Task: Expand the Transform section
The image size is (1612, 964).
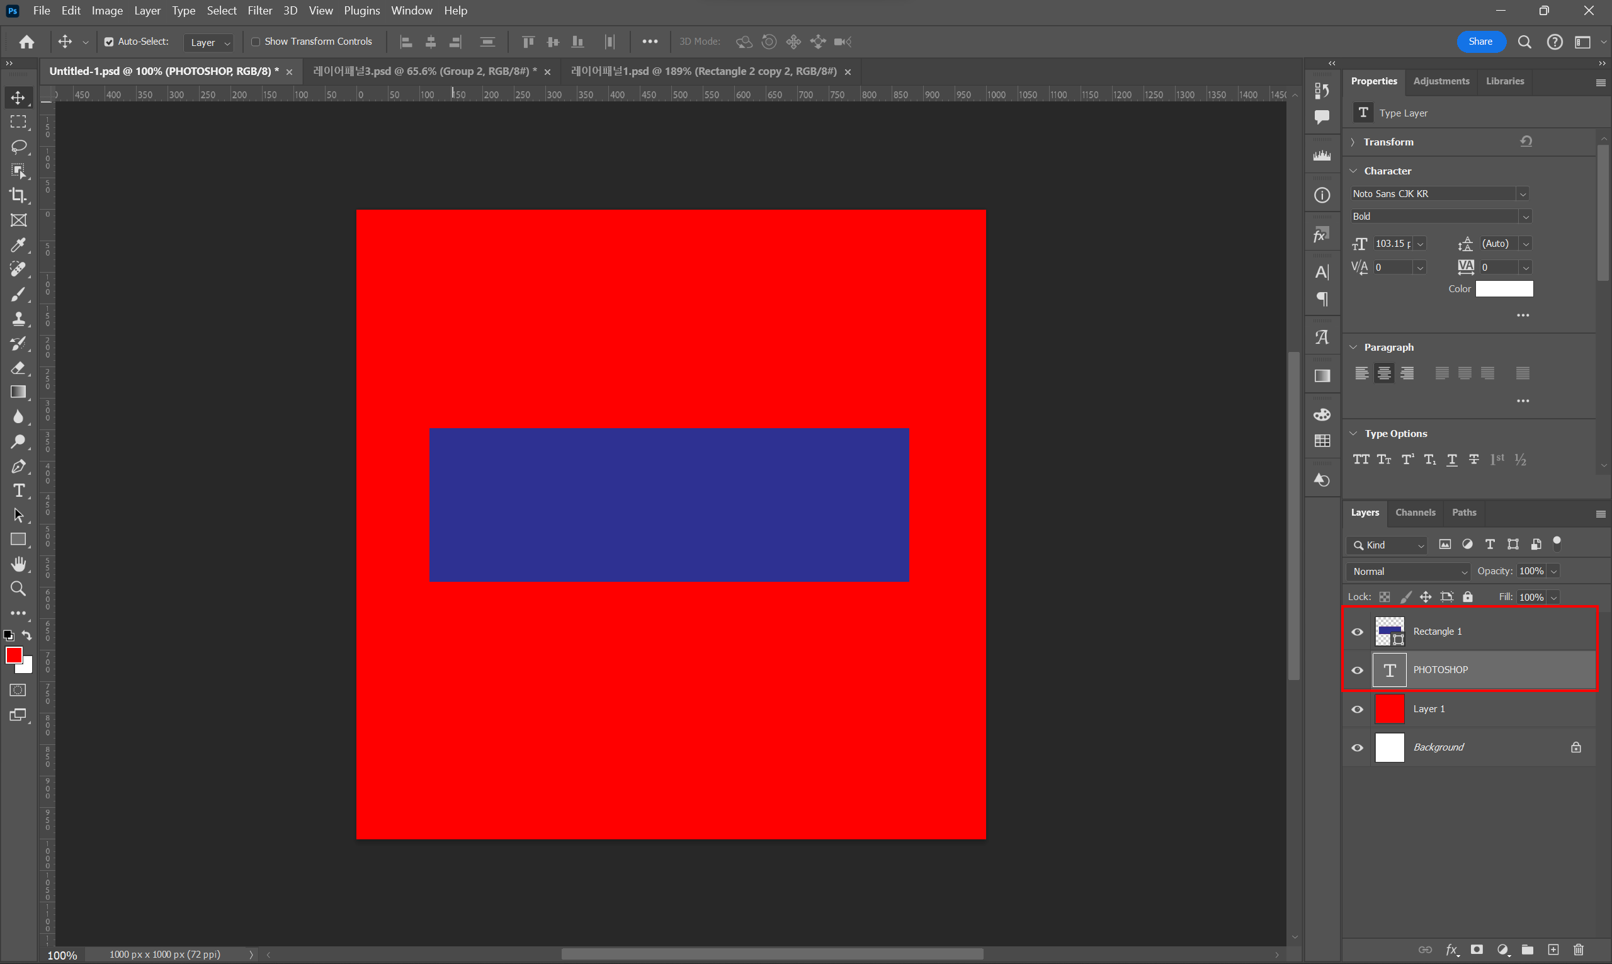Action: pos(1353,142)
